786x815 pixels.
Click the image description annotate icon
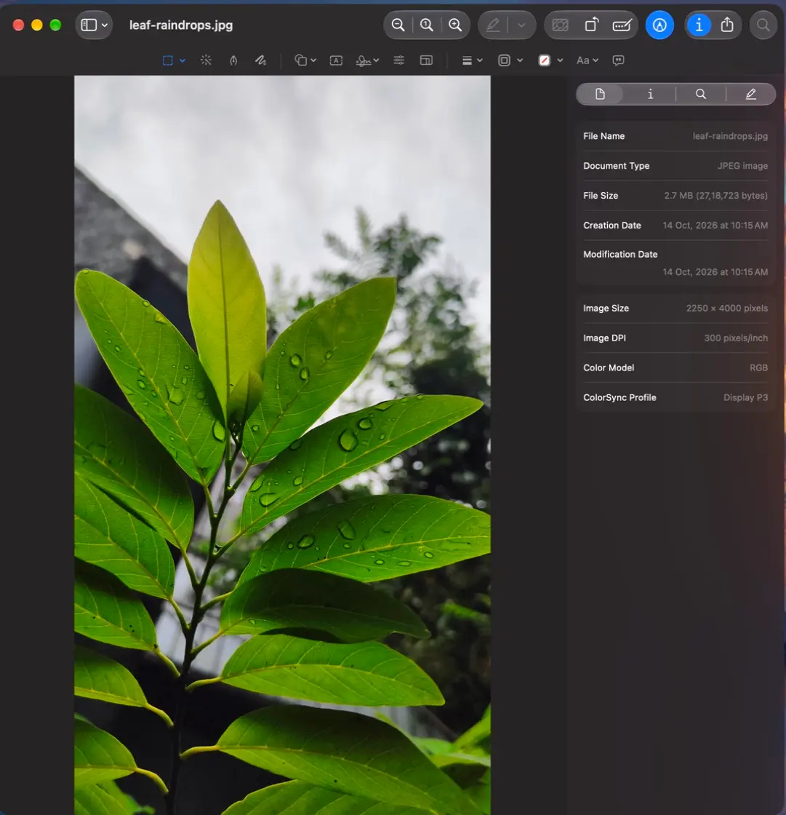click(618, 60)
